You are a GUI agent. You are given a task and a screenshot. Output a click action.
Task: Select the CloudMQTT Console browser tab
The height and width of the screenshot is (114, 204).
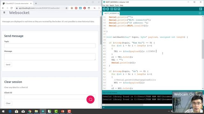17,3
